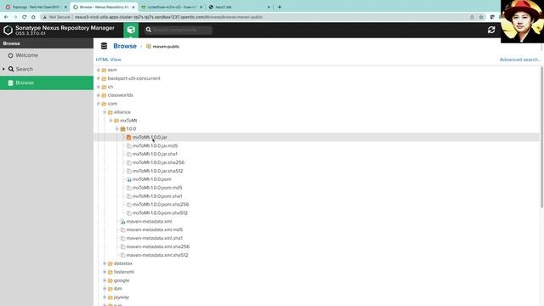Click the xml icon for maven-metadata.xml

(x=122, y=221)
